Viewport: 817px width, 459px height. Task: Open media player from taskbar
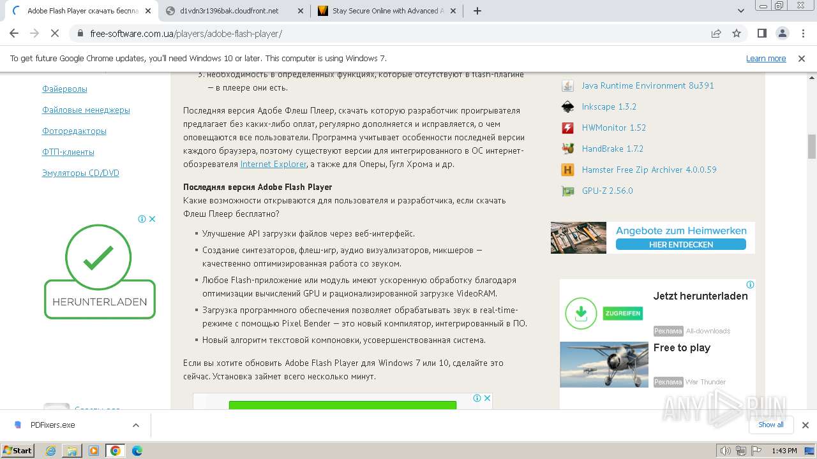point(94,451)
